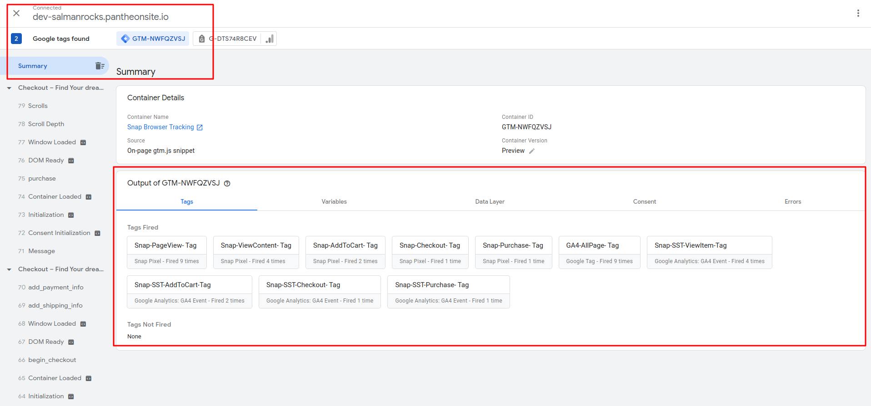Switch to the Variables tab
This screenshot has width=871, height=406.
[x=334, y=201]
